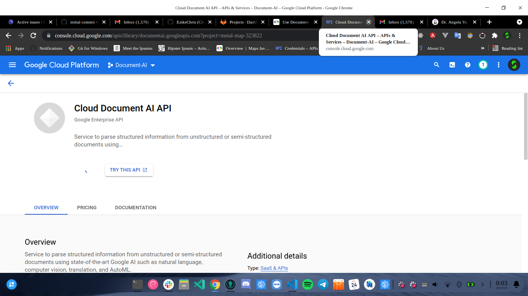Open the Apps bookmark shortcut
Screen dimensions: 528x296
(x=15, y=48)
